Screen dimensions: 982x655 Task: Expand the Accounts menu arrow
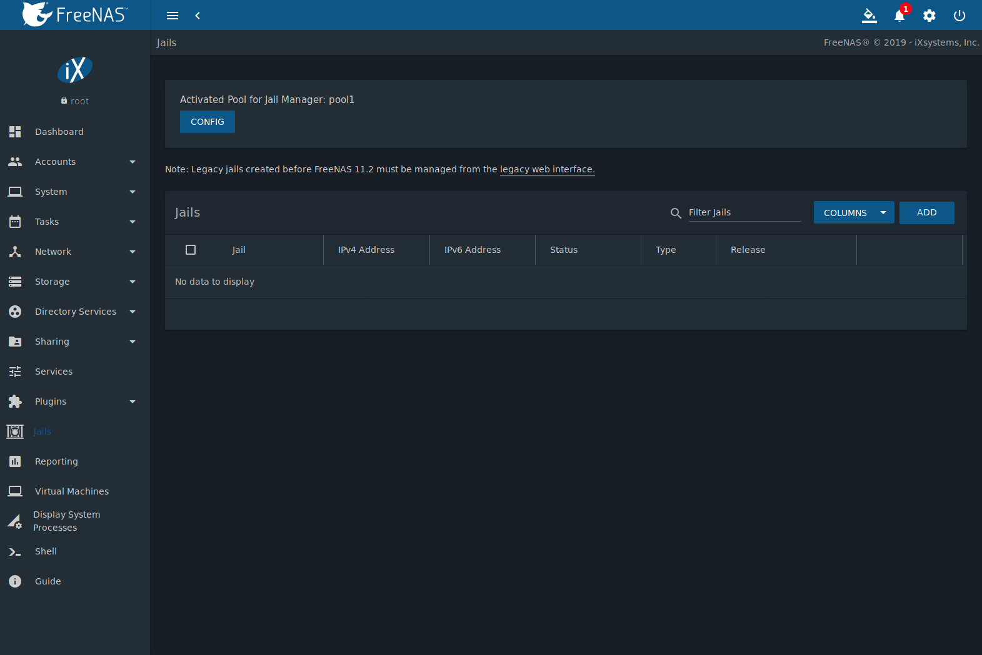(133, 162)
